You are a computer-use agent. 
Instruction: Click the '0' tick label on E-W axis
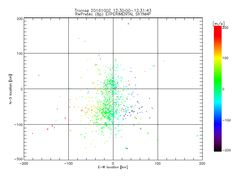coord(113,163)
